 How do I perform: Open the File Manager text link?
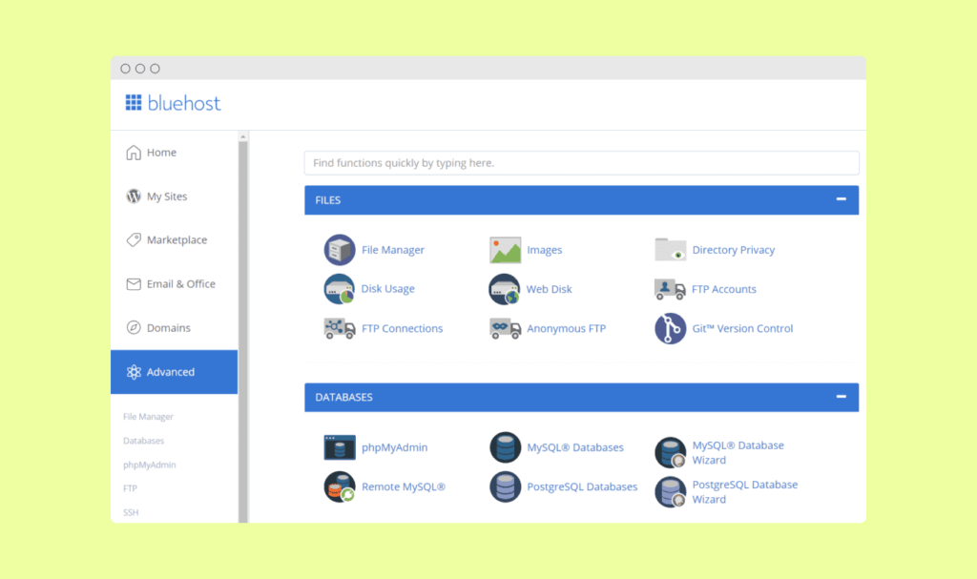393,250
